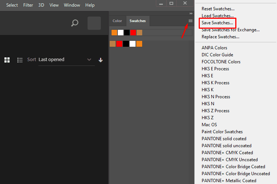
Task: Choose tan swatch in lower swatch row
Action: coord(113,44)
